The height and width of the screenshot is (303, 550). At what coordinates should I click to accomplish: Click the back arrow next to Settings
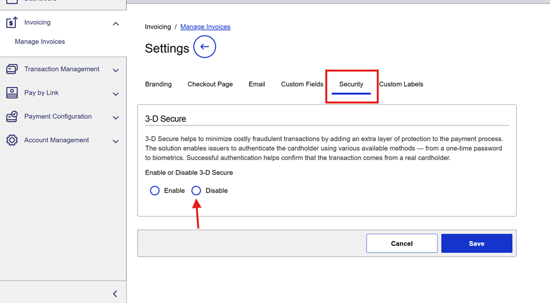pos(205,47)
